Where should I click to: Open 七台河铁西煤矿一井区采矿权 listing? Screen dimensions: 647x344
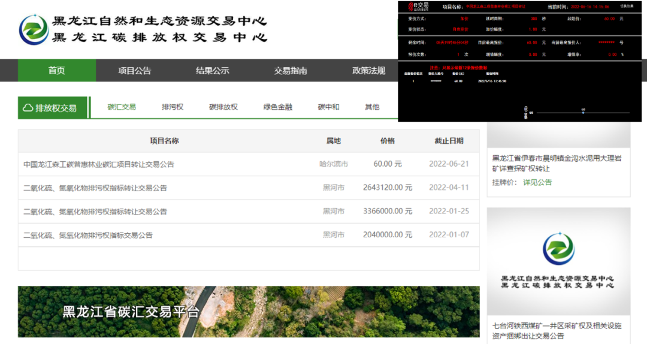coord(557,331)
